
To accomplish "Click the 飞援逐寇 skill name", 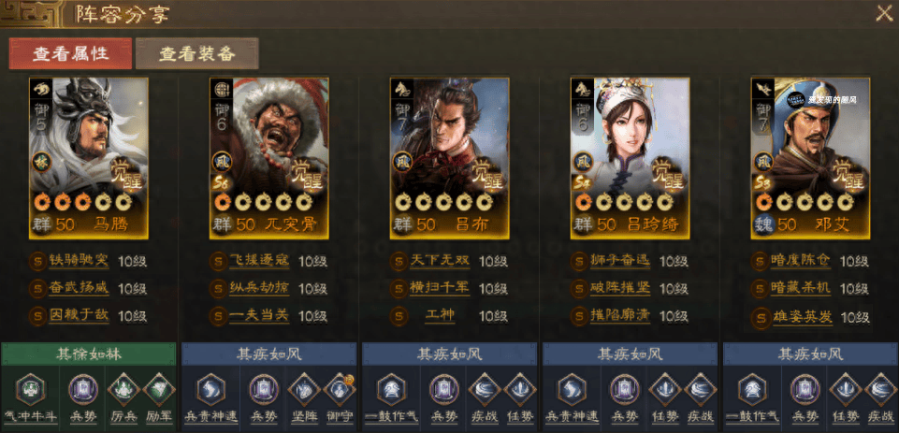I will coord(259,261).
